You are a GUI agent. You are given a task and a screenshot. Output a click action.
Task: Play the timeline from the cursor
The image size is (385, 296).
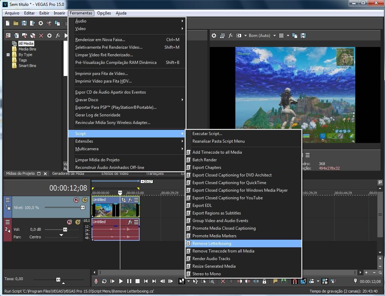(x=121, y=281)
